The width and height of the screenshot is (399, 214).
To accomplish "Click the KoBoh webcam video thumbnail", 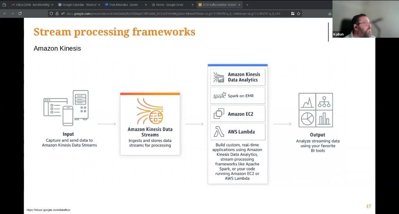I will click(366, 19).
